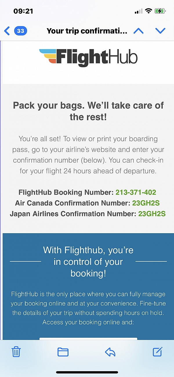Tap the down chevron for next email

point(160,31)
